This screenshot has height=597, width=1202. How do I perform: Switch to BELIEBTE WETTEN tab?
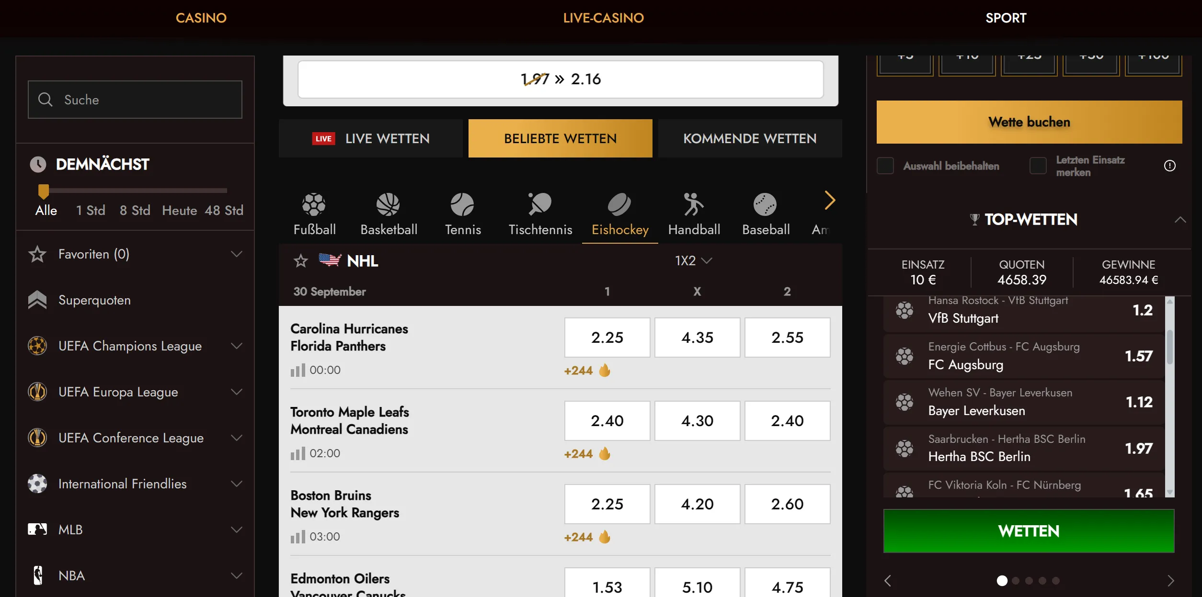coord(560,138)
